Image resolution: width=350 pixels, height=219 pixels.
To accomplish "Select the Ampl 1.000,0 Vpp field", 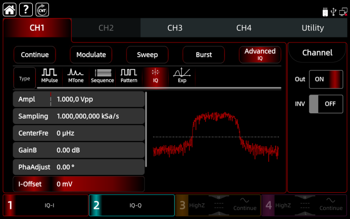I will coord(78,100).
